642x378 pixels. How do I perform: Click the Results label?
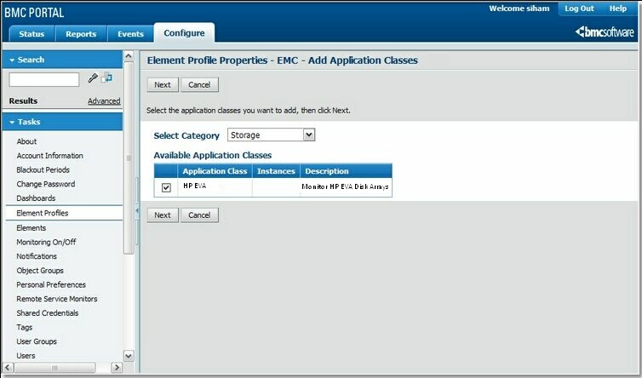[23, 100]
